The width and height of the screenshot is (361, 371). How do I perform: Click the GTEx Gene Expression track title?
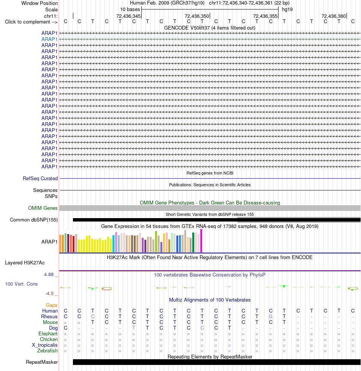click(x=209, y=226)
